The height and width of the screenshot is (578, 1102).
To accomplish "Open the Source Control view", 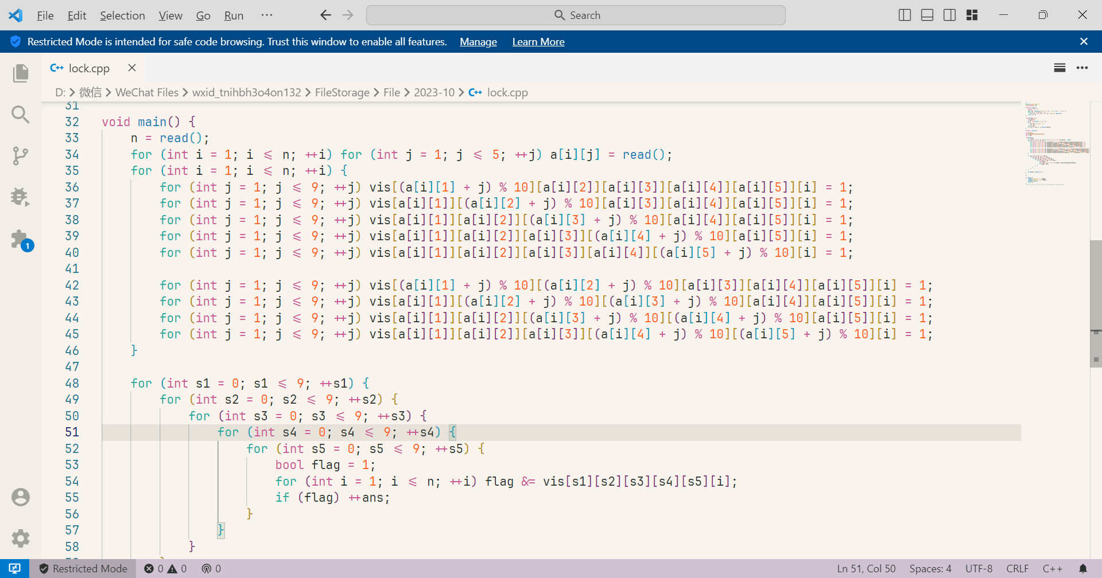I will coord(21,156).
